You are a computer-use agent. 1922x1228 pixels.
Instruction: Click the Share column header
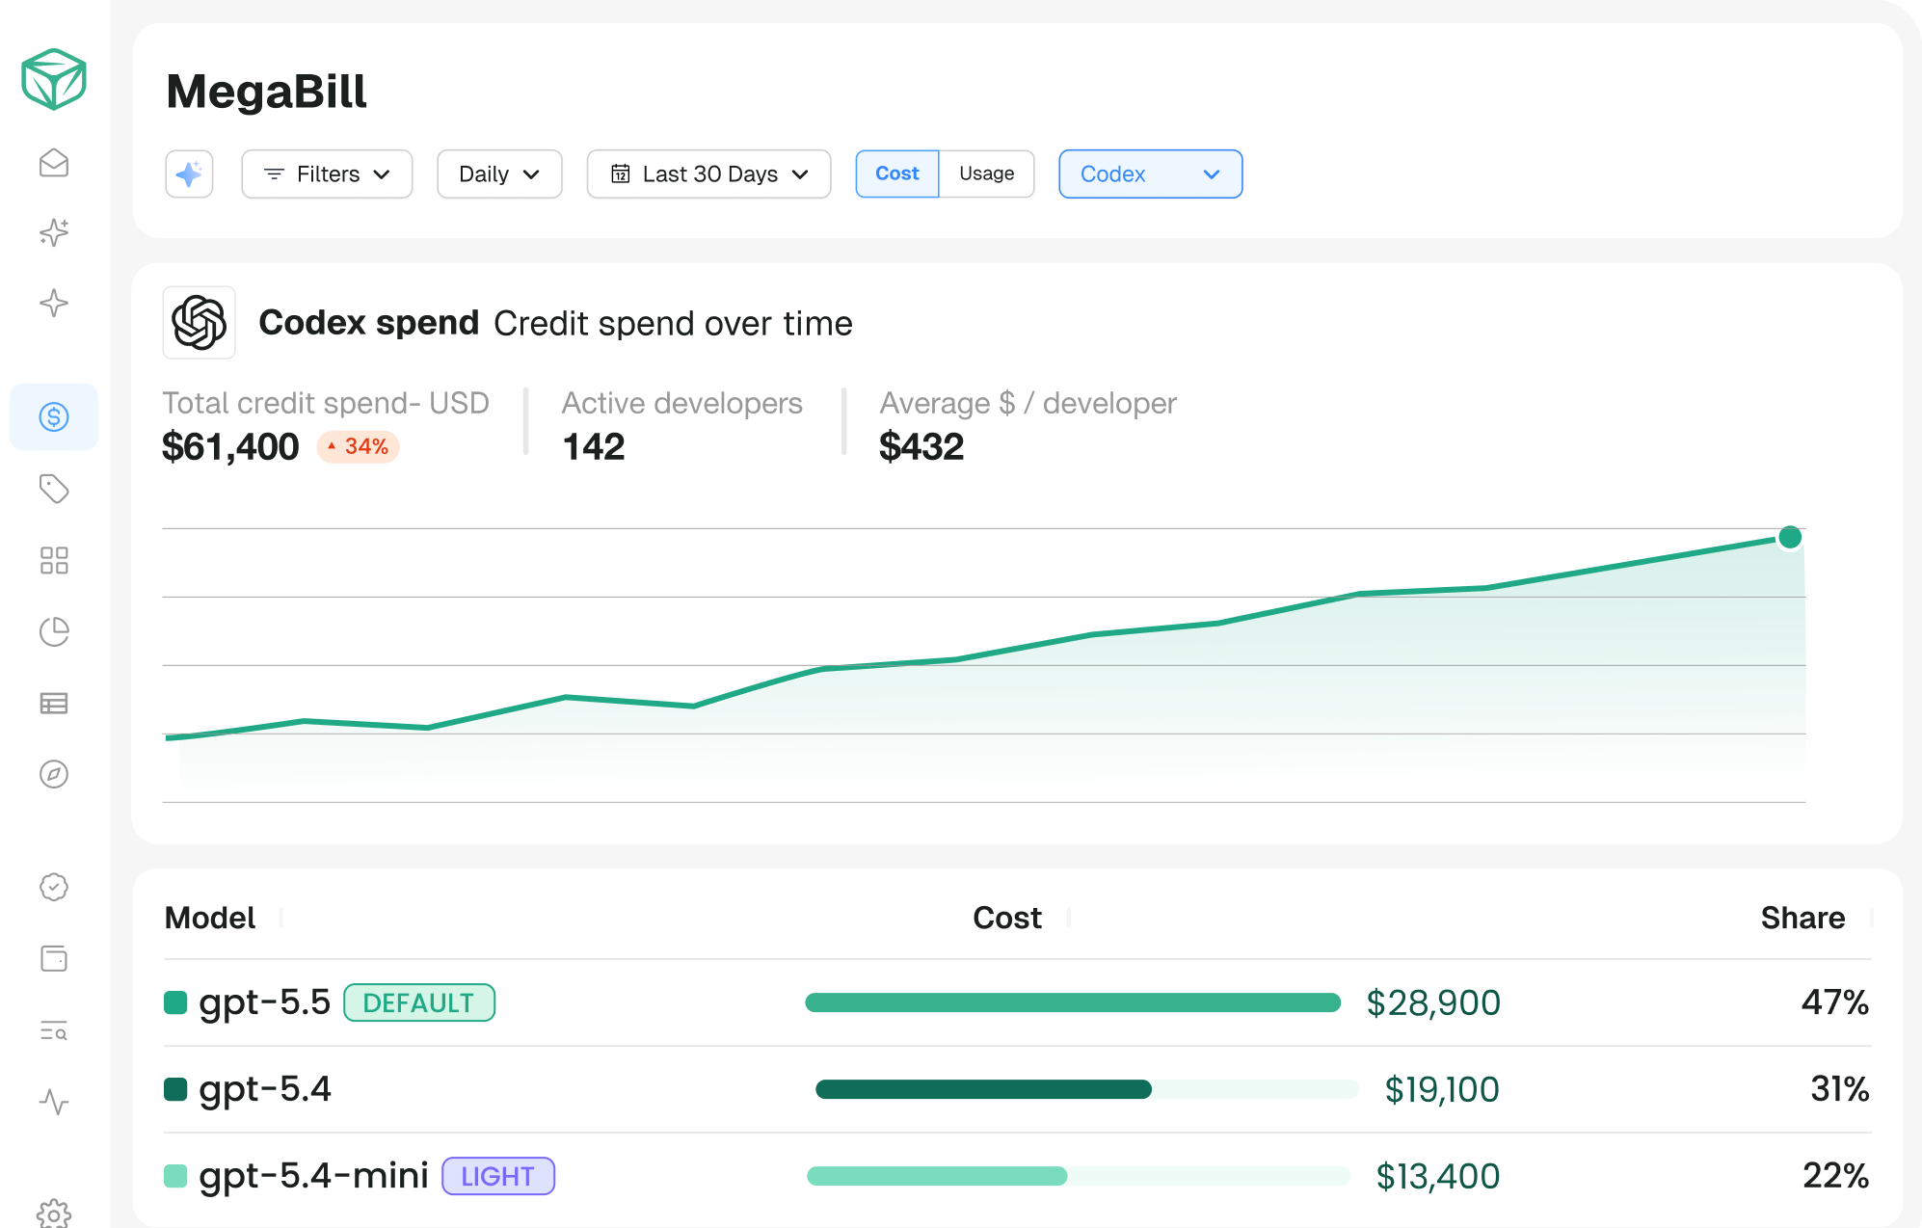pos(1802,918)
